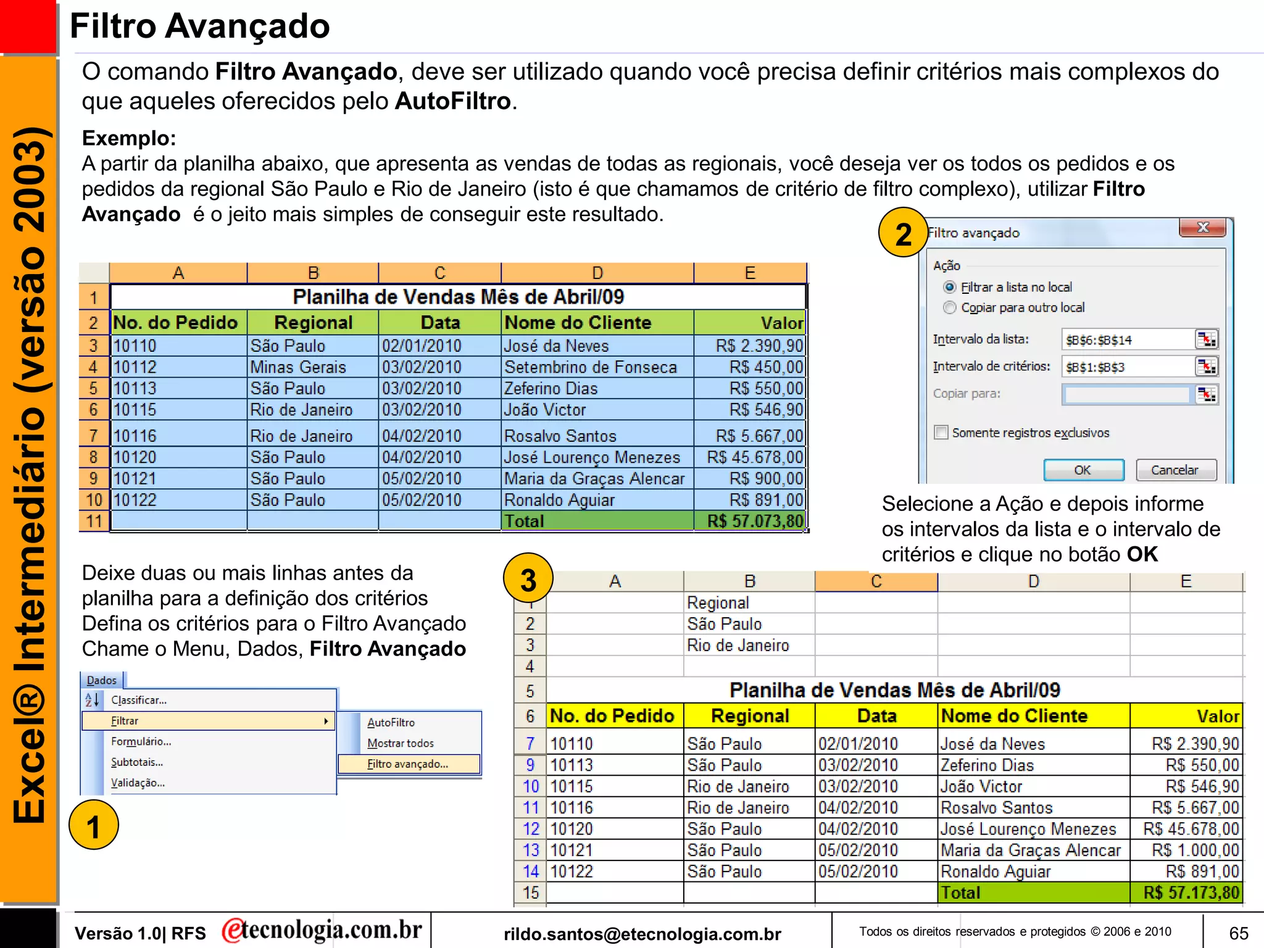Viewport: 1264px width, 948px height.
Task: Click cell 'R$ 1.000,00' in filtered sheet
Action: pyautogui.click(x=1186, y=850)
